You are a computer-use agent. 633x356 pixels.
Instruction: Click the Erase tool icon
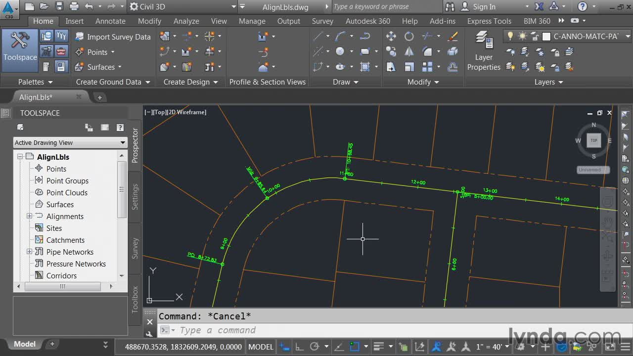(x=452, y=36)
